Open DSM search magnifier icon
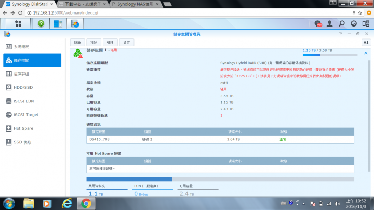The width and height of the screenshot is (374, 210). tap(342, 23)
